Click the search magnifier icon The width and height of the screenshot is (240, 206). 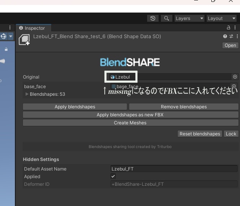click(x=167, y=18)
